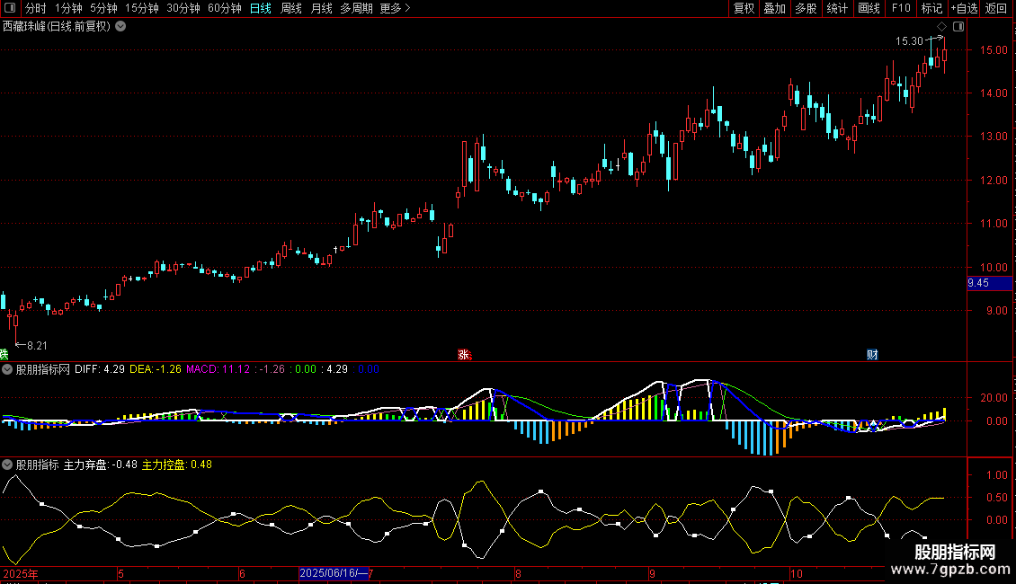Click the 15.30 high price label
This screenshot has height=584, width=1016.
pyautogui.click(x=909, y=40)
